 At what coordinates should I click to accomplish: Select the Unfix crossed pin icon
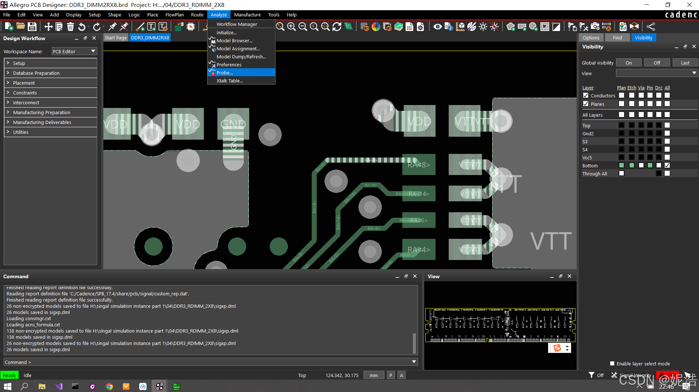click(124, 27)
